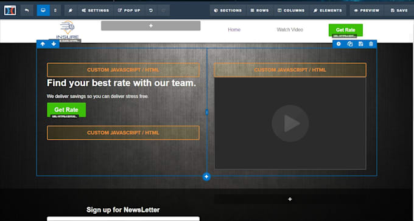Clone the row via the copy icon
Viewport: 414px width, 221px height.
click(350, 44)
